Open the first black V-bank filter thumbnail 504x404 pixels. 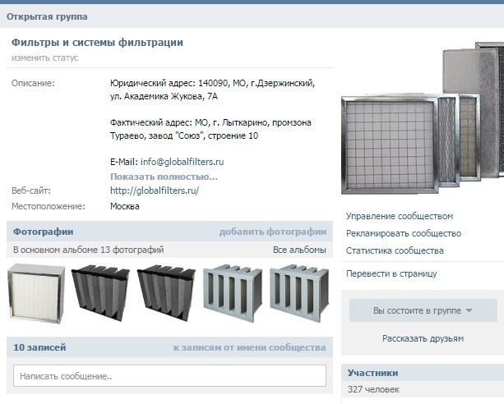pos(100,293)
